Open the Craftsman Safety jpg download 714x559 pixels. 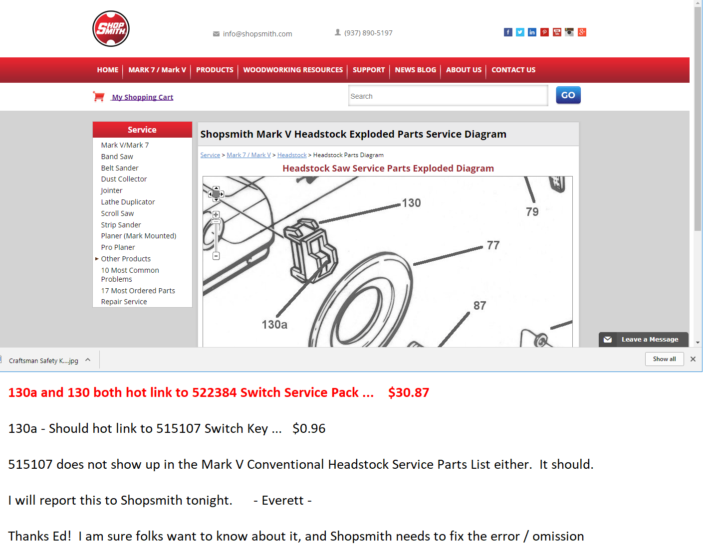[43, 361]
